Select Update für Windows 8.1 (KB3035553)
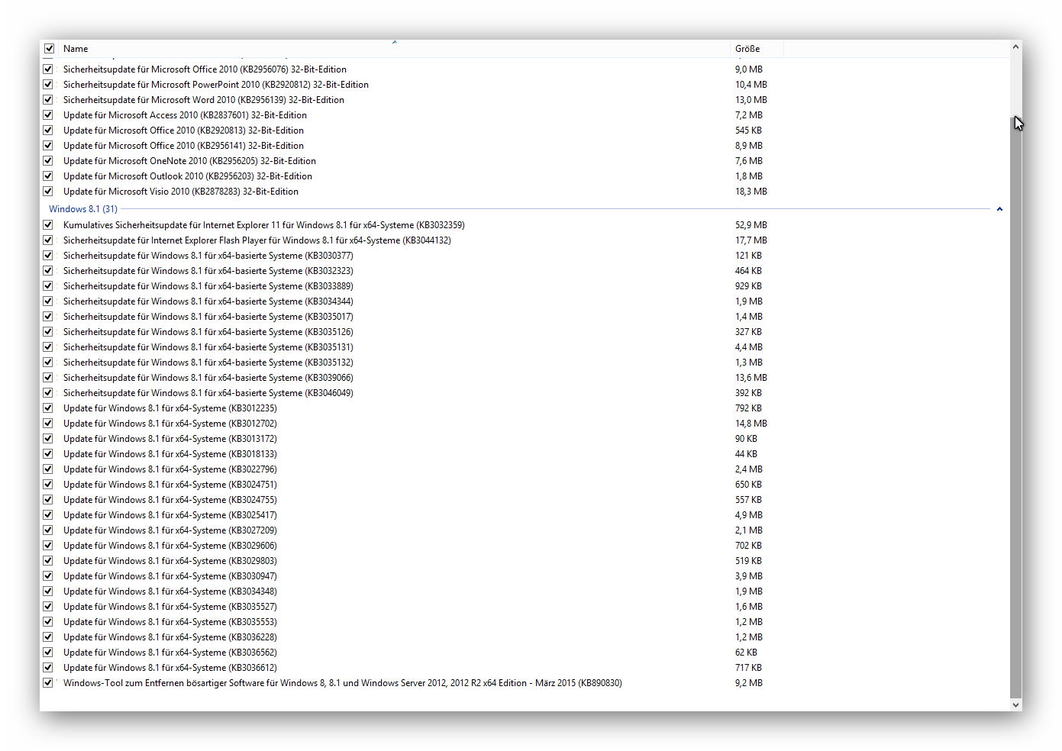 (170, 622)
